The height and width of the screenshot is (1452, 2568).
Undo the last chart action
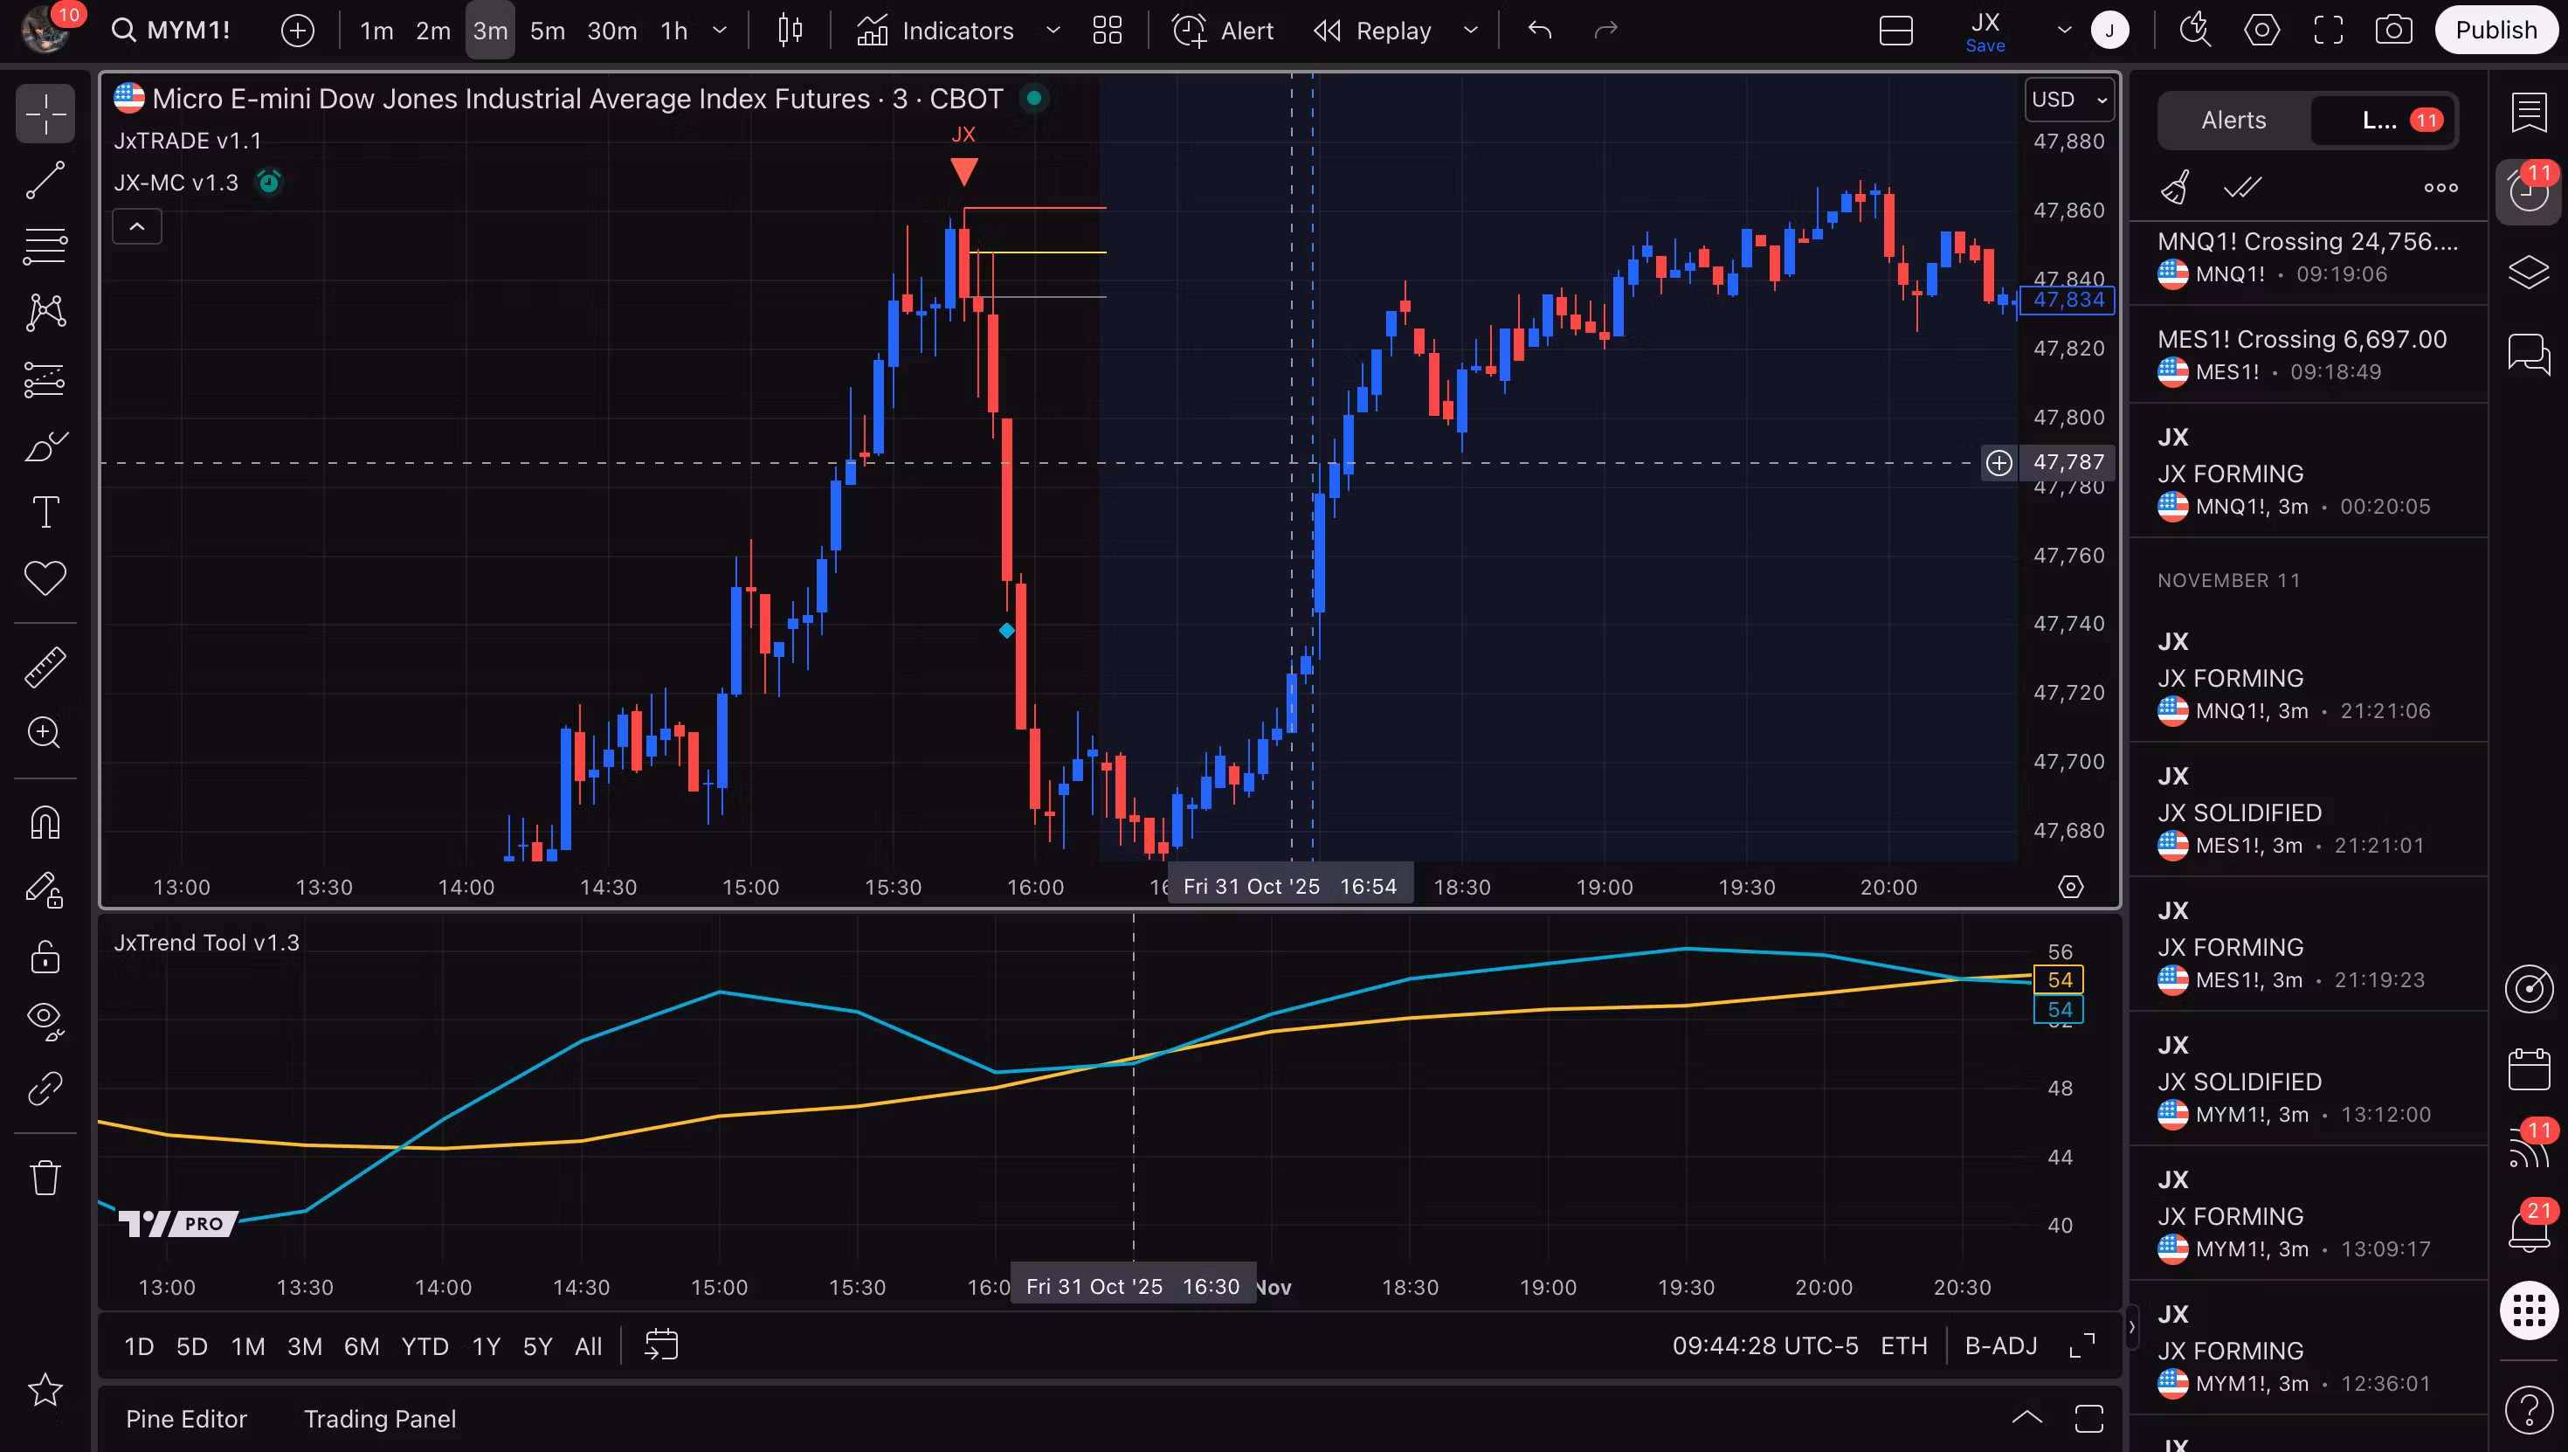(x=1540, y=31)
